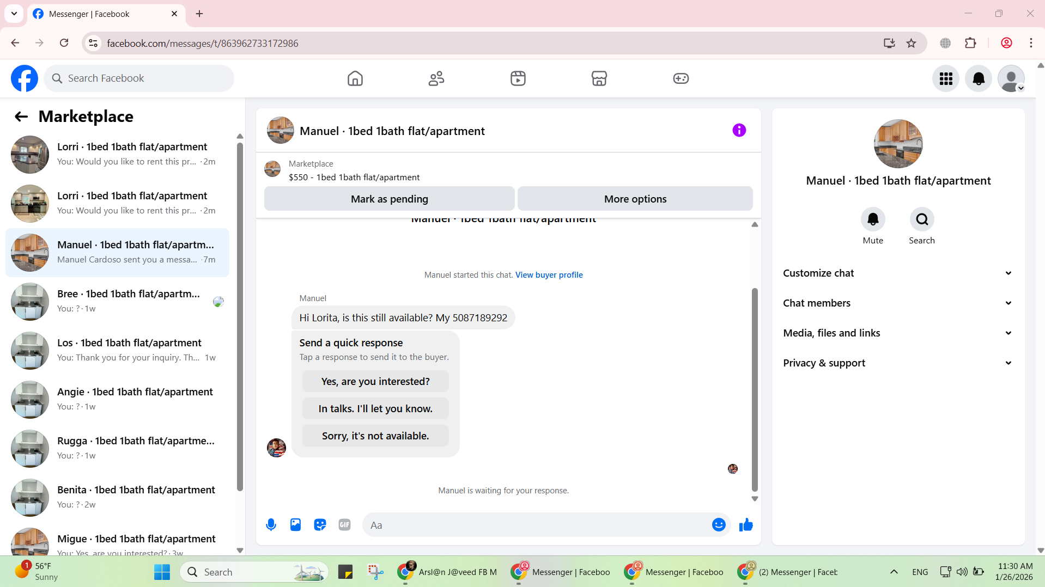Viewport: 1045px width, 587px height.
Task: Show hidden system tray icons chevron
Action: click(894, 572)
